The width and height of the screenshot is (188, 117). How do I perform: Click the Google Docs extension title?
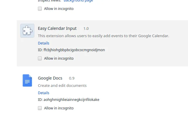point(50,78)
